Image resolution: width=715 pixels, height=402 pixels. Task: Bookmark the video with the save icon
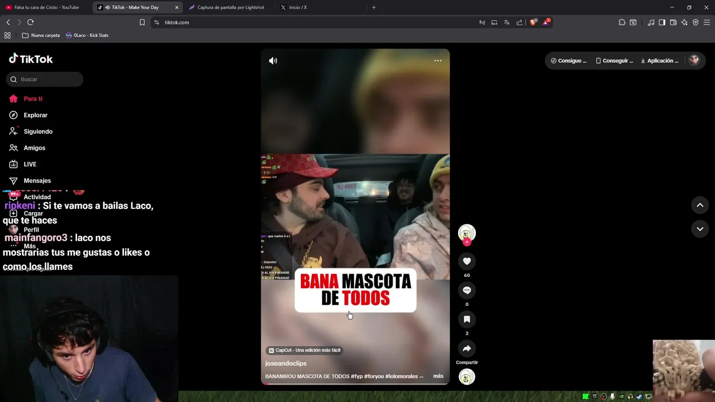[467, 319]
